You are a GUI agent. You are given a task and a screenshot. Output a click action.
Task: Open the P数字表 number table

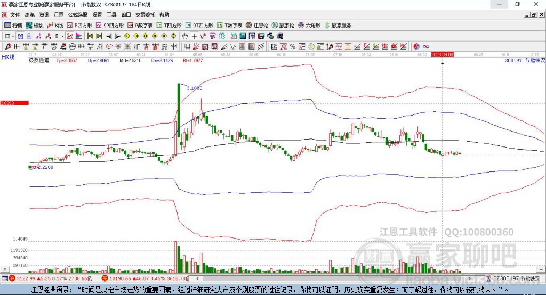coord(140,26)
